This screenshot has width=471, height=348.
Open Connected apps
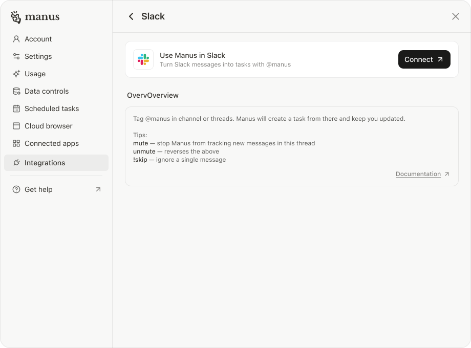pyautogui.click(x=56, y=143)
